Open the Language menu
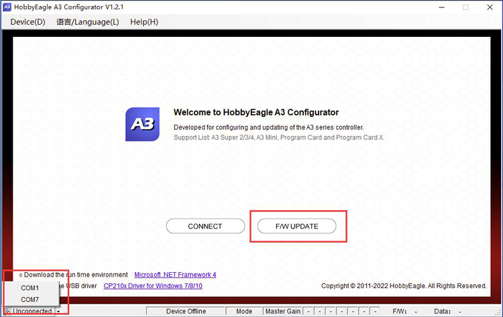Image resolution: width=503 pixels, height=317 pixels. tap(87, 22)
